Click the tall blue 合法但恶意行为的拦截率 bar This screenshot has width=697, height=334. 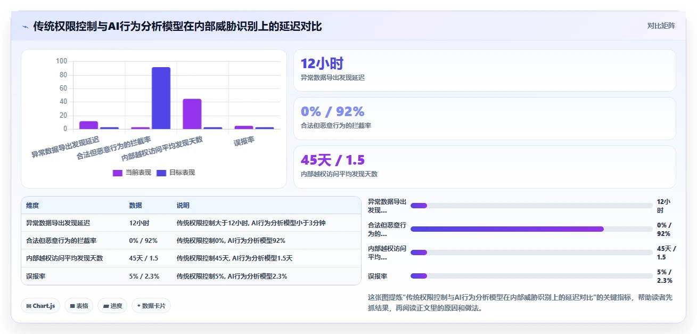click(161, 98)
